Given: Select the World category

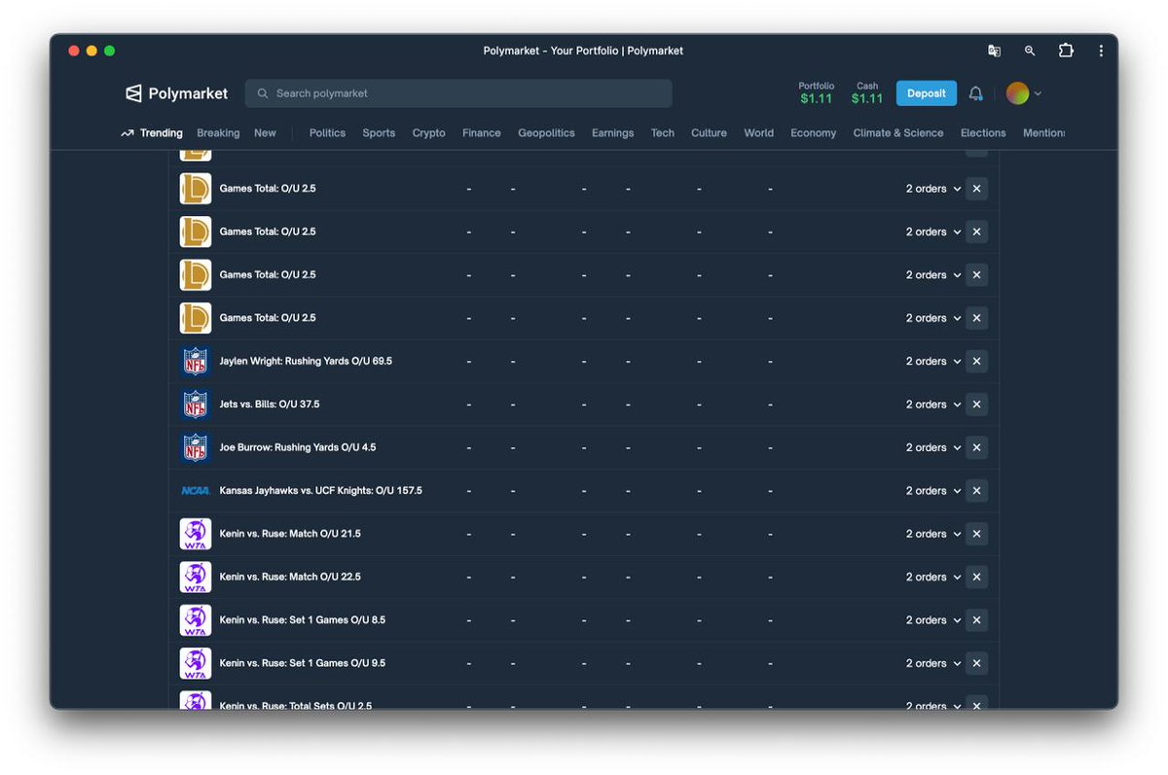Looking at the screenshot, I should [x=759, y=133].
